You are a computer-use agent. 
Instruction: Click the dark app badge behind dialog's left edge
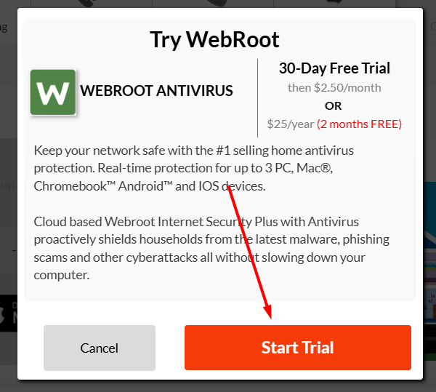9,313
